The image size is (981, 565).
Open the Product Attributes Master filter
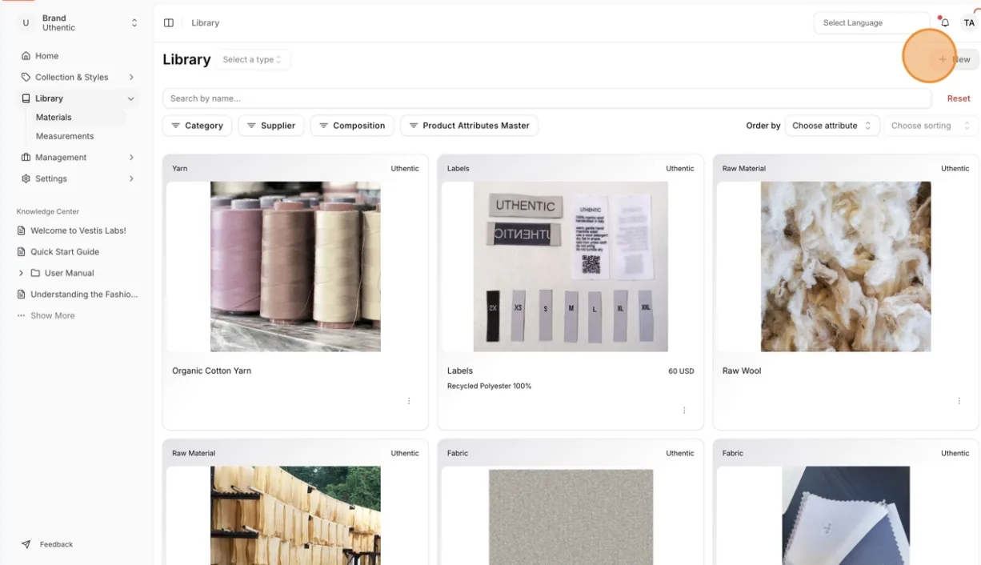tap(470, 126)
